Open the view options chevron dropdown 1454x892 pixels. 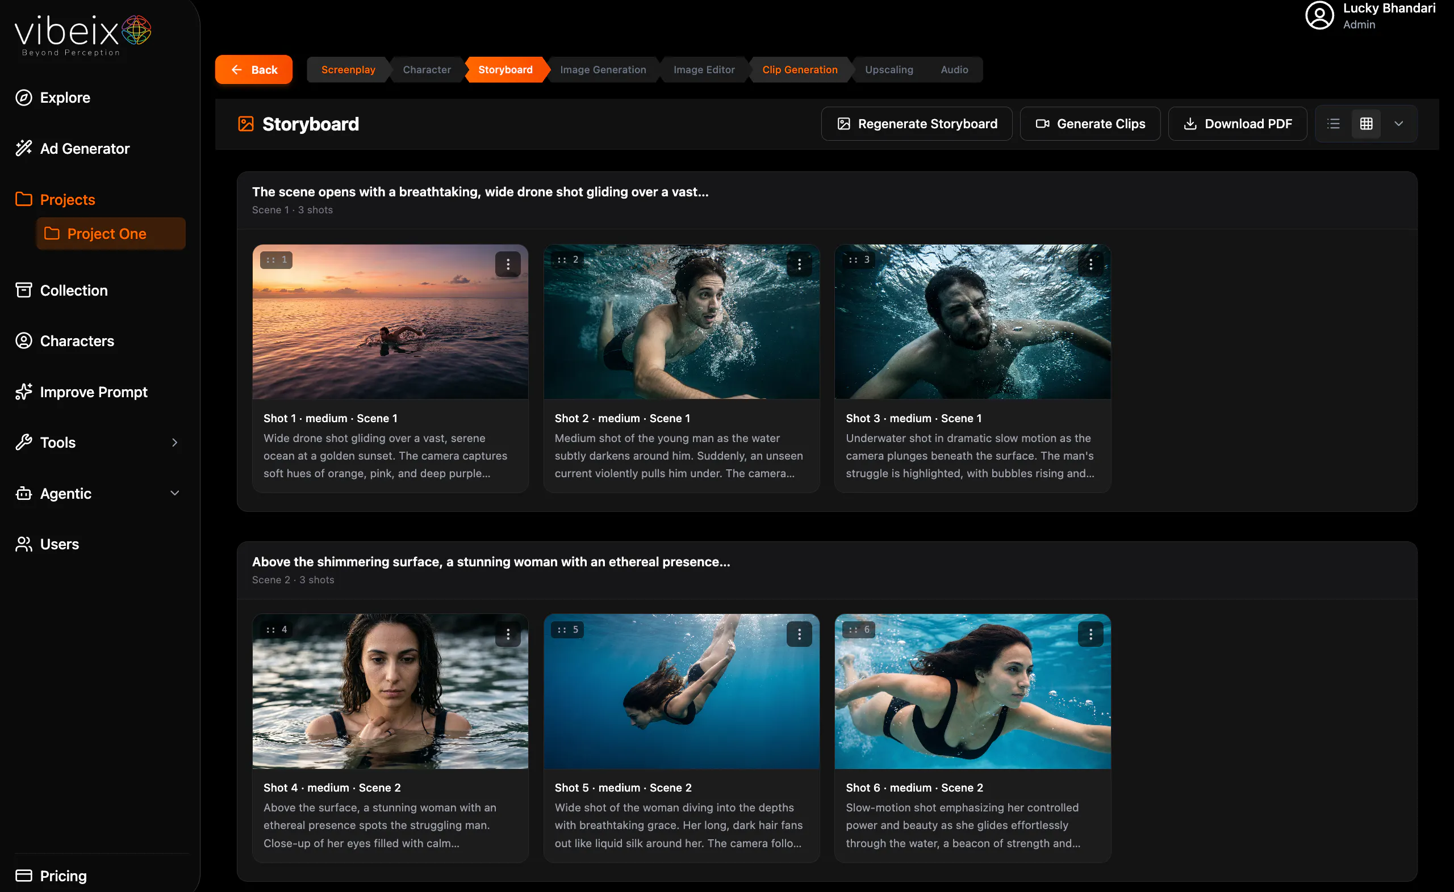[x=1398, y=124]
